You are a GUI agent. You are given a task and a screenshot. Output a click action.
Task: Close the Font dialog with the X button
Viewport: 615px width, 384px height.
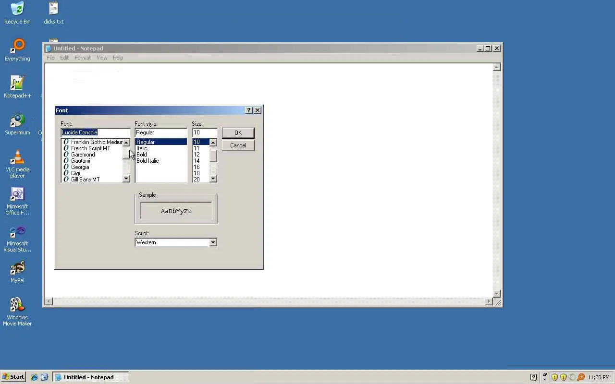[258, 110]
